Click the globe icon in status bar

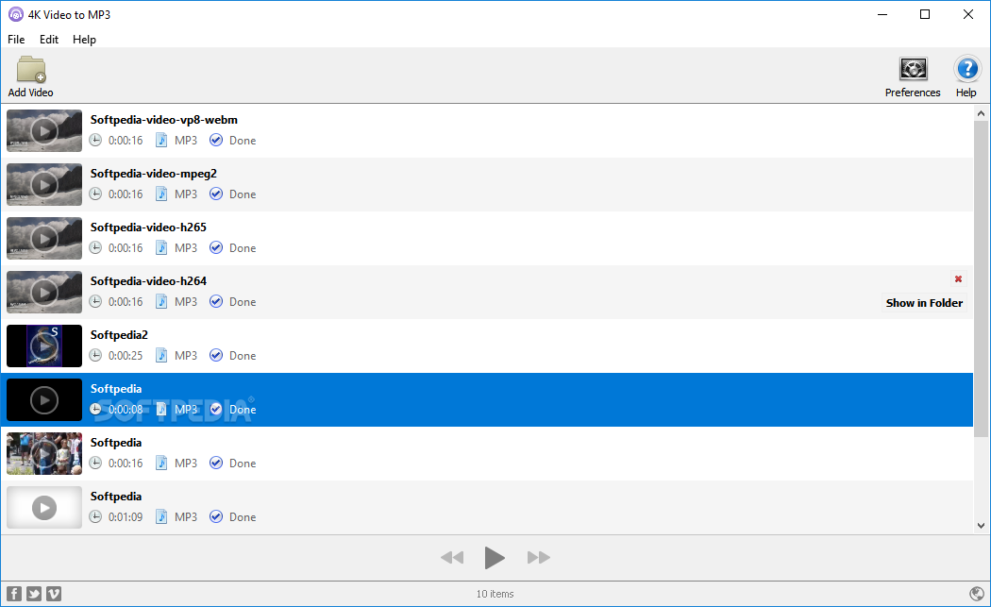[977, 593]
